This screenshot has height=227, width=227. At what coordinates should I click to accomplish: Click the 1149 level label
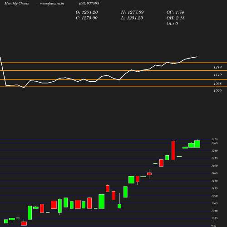pyautogui.click(x=217, y=75)
